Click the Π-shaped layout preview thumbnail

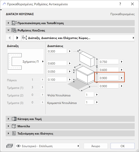[x=15, y=61]
